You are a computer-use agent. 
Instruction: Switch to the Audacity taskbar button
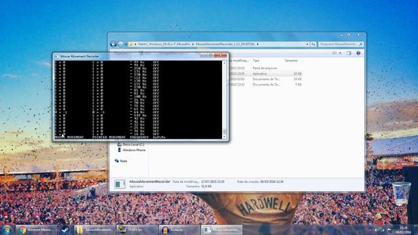pyautogui.click(x=179, y=230)
